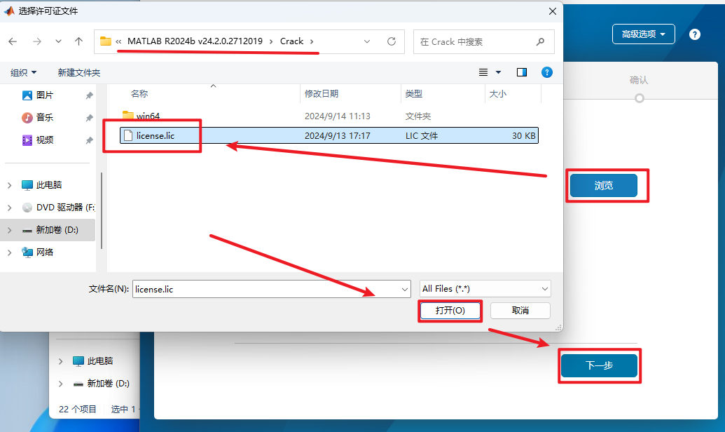
Task: Open the All Files type dropdown
Action: pyautogui.click(x=485, y=289)
